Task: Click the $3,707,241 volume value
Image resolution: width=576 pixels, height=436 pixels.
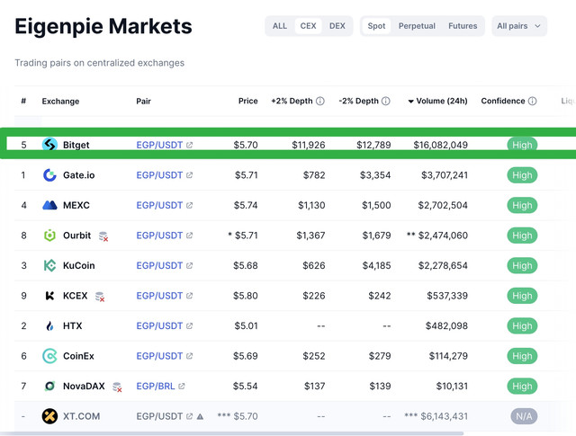Action: click(445, 175)
